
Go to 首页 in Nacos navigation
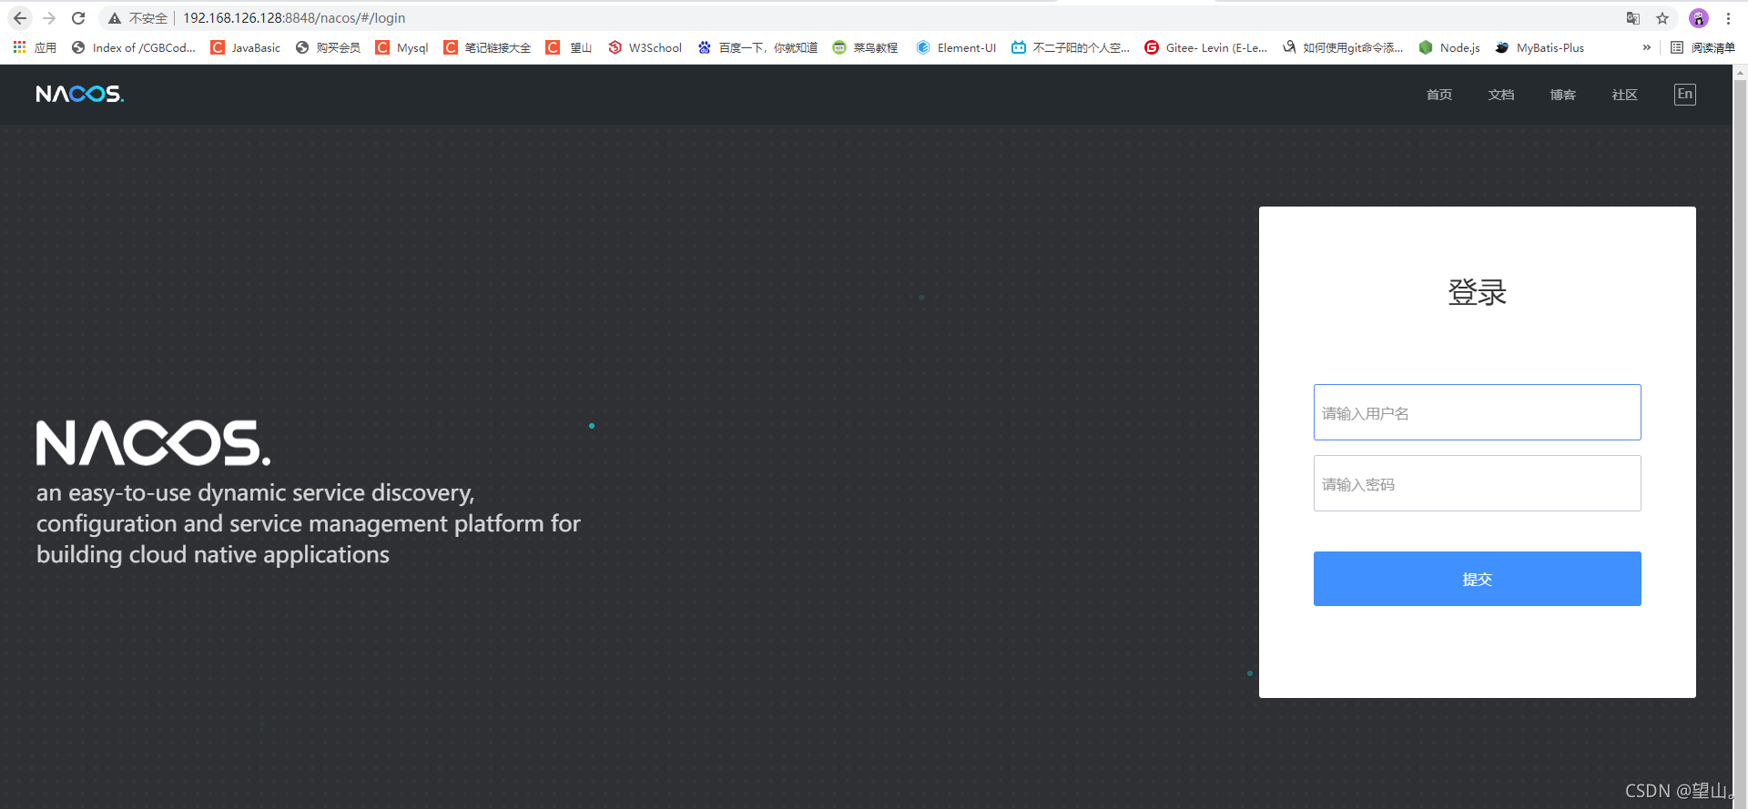(1438, 95)
